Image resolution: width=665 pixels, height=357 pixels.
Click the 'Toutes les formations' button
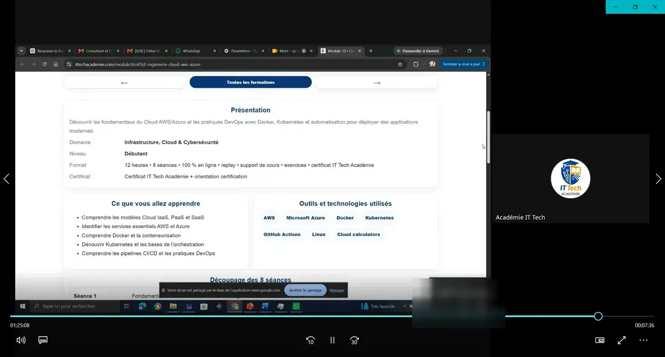point(251,82)
